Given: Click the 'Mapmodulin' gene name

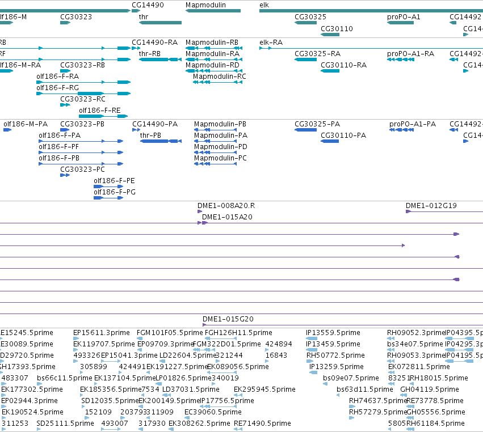Looking at the screenshot, I should (206, 5).
